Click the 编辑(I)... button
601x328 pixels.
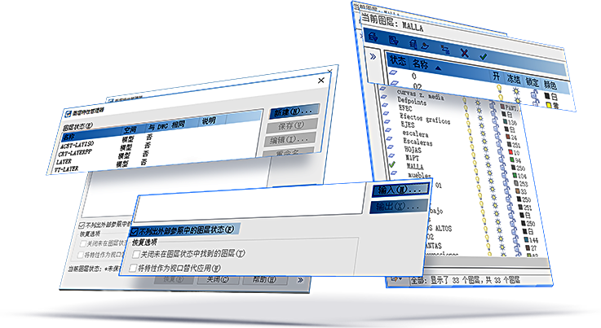point(289,140)
